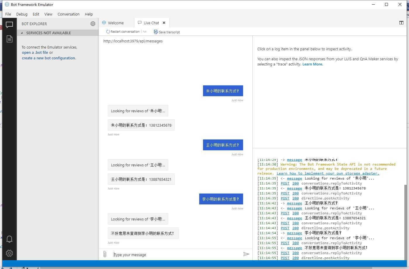Open the Edit menu

tap(36, 14)
